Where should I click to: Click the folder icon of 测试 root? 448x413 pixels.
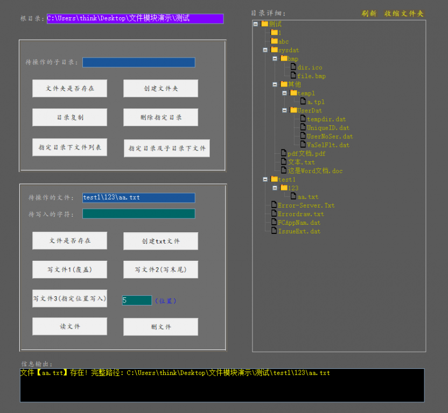click(264, 24)
